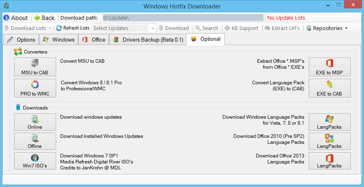The image size is (364, 187).
Task: Click the Download toolbar button
Action: pos(174,28)
